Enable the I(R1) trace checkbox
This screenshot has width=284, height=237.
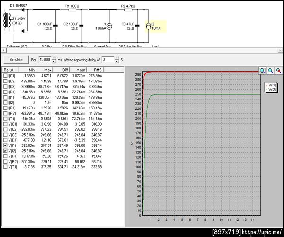[x=5, y=108]
